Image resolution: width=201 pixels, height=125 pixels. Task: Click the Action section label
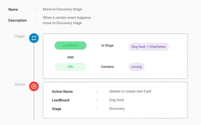click(20, 84)
